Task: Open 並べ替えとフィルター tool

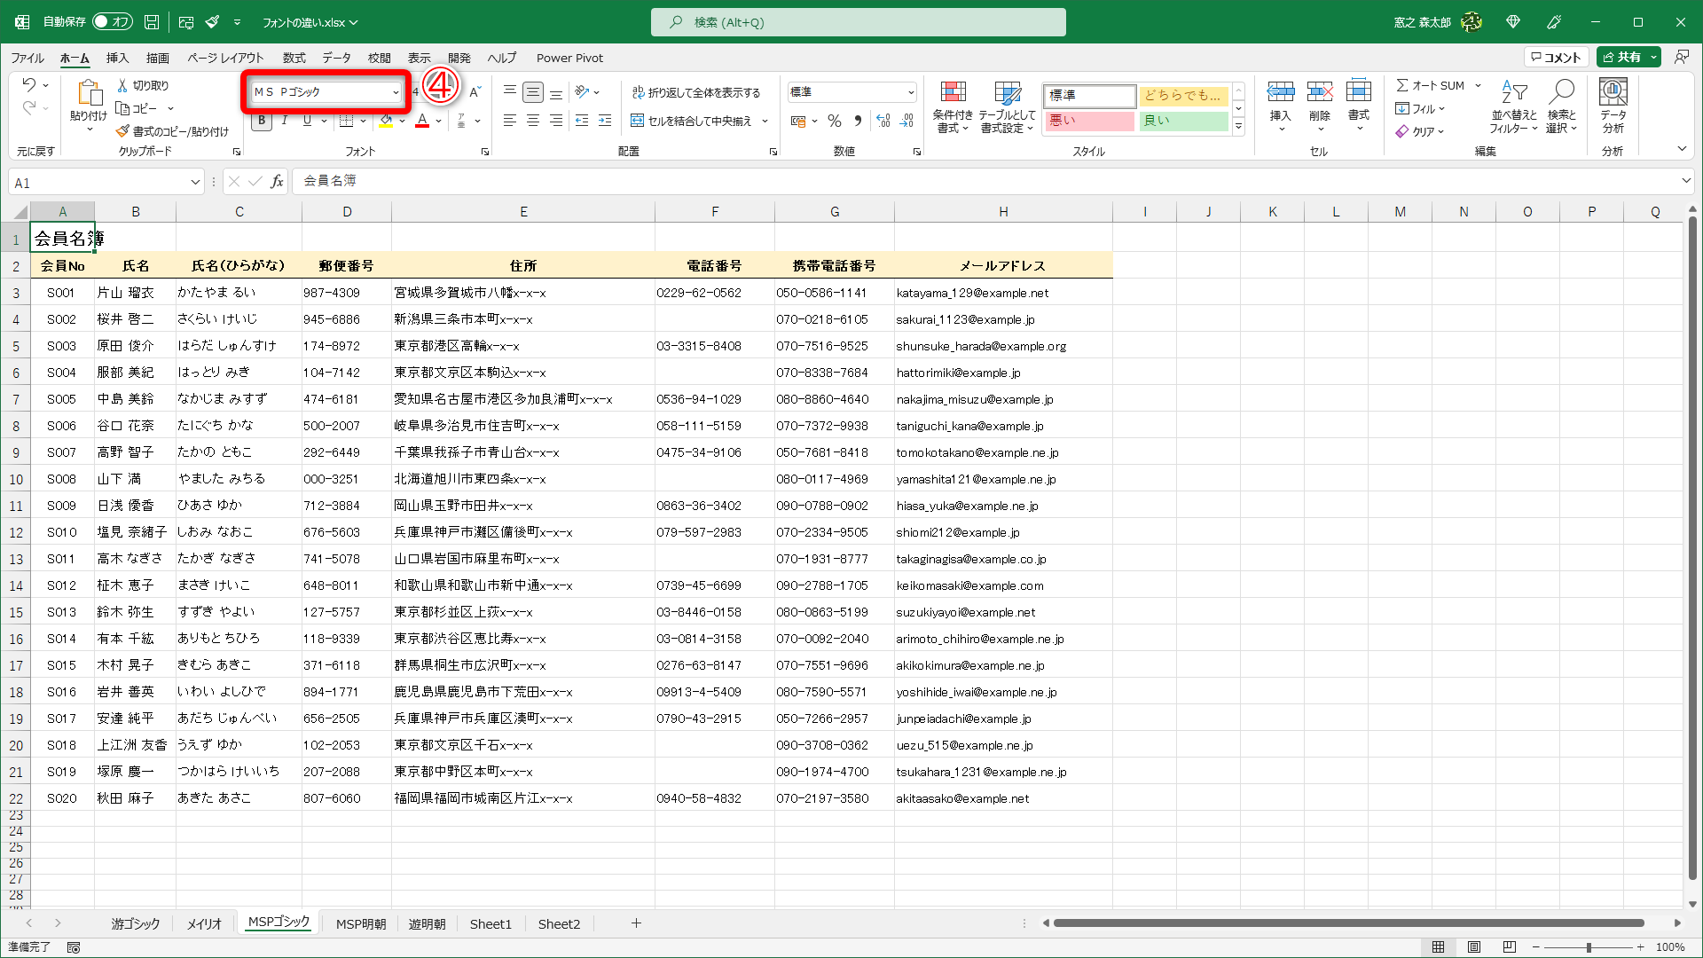Action: (1516, 106)
